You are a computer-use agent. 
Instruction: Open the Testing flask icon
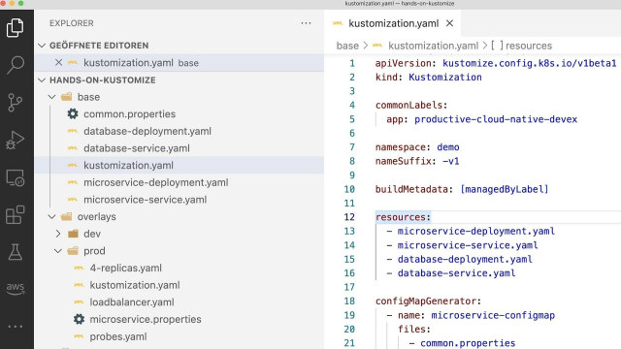point(16,252)
